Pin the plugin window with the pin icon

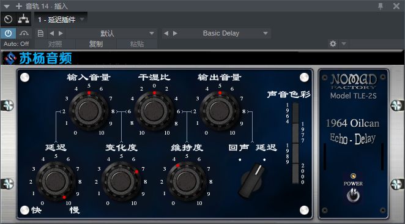(x=381, y=6)
